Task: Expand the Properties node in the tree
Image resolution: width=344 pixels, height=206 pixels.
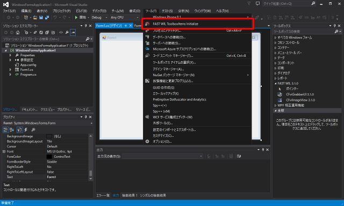Action: pos(10,55)
